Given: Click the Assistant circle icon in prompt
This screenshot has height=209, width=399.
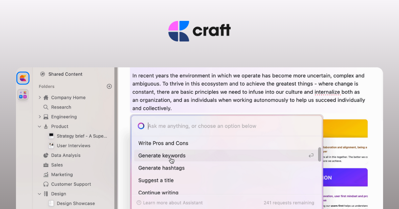Looking at the screenshot, I should coord(141,126).
